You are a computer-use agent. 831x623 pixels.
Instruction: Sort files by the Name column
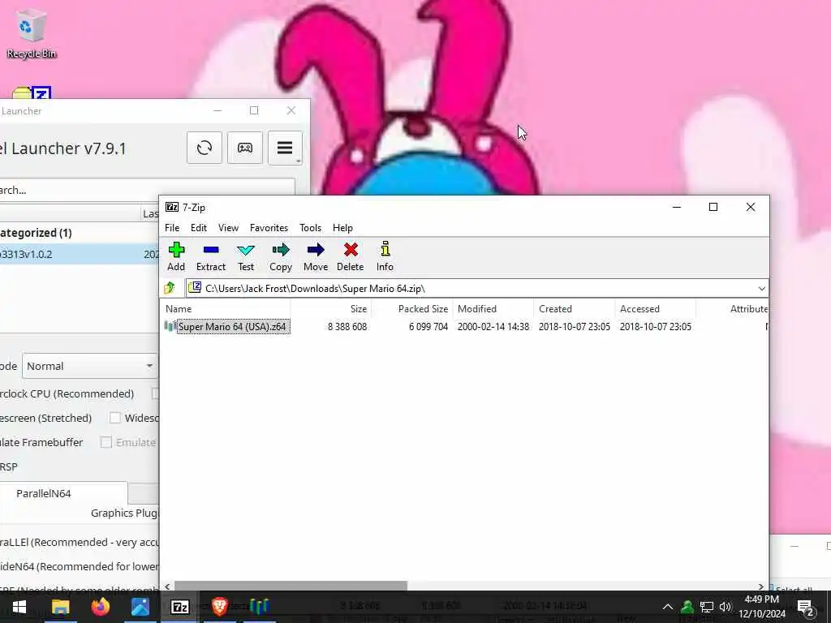[x=226, y=309]
